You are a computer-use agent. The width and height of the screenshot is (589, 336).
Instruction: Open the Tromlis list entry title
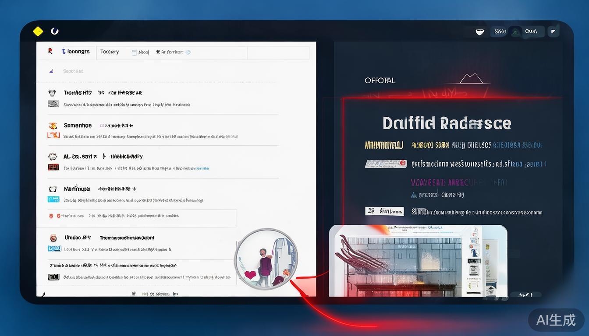click(78, 93)
